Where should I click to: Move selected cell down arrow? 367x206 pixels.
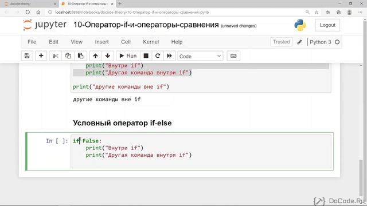[x=108, y=56]
